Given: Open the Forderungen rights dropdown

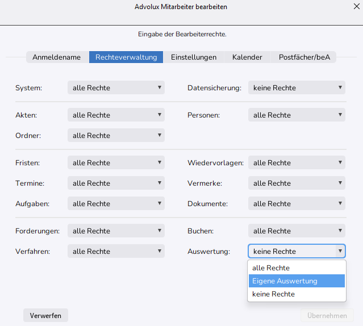Looking at the screenshot, I should click(116, 231).
